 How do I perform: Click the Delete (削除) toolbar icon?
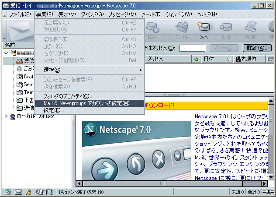(226, 27)
